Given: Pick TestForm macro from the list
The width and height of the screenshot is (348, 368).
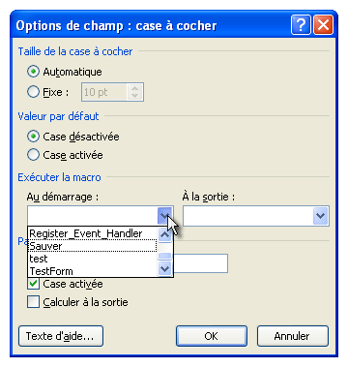Looking at the screenshot, I should pyautogui.click(x=93, y=271).
